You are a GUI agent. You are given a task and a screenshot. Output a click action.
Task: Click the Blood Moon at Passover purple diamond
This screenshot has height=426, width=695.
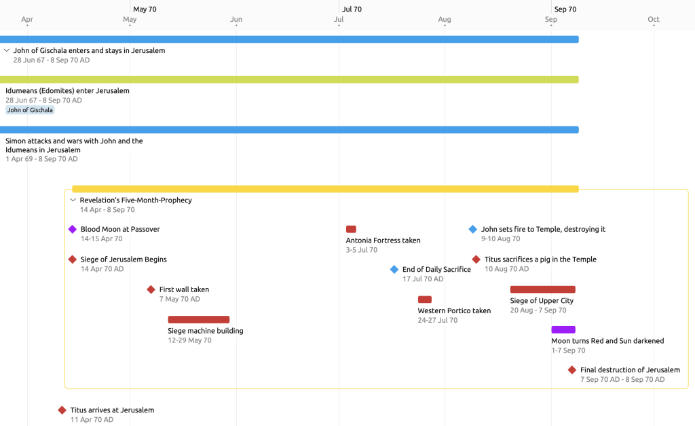coord(73,230)
